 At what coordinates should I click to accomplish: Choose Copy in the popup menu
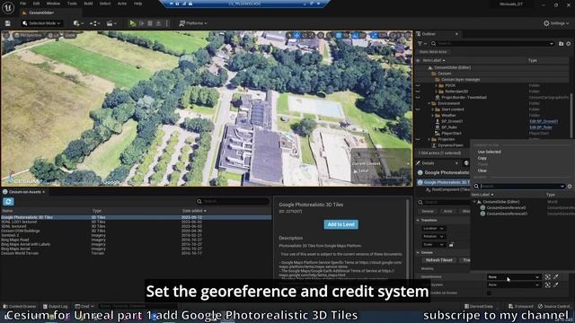[482, 158]
